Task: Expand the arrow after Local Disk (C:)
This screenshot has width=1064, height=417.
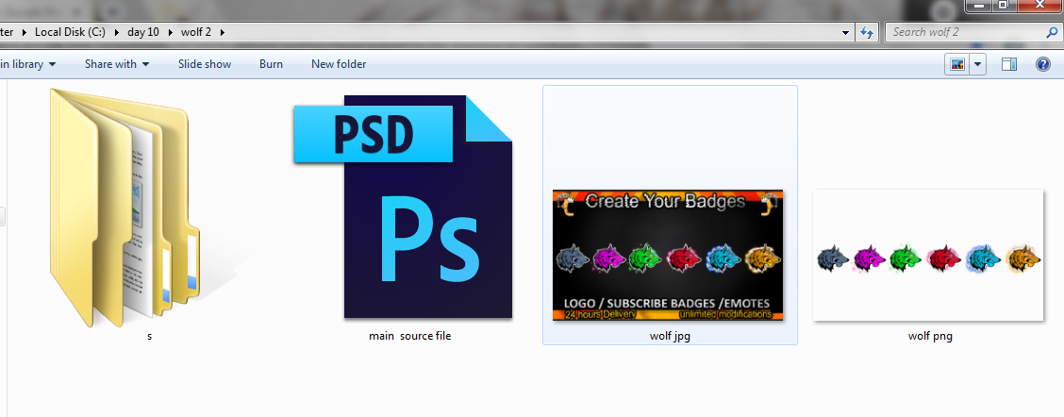Action: (x=116, y=32)
